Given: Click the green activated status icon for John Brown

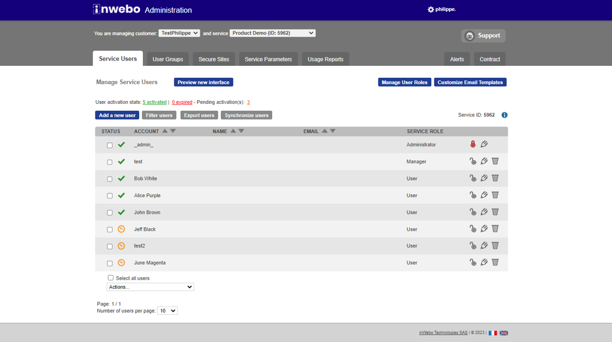Looking at the screenshot, I should [x=121, y=212].
